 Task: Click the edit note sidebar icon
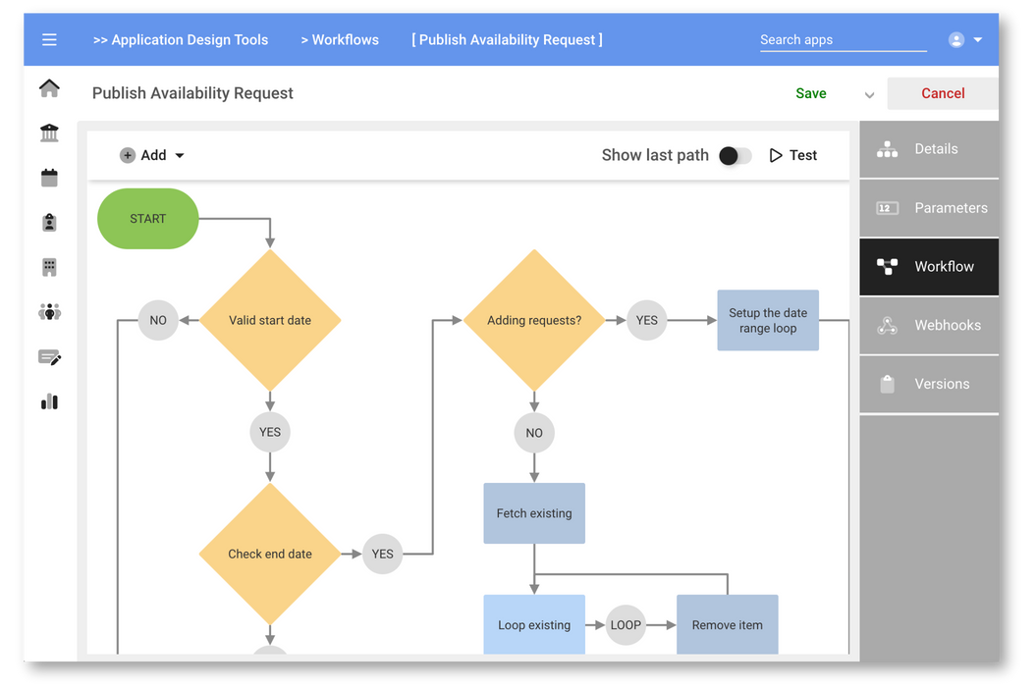[49, 357]
